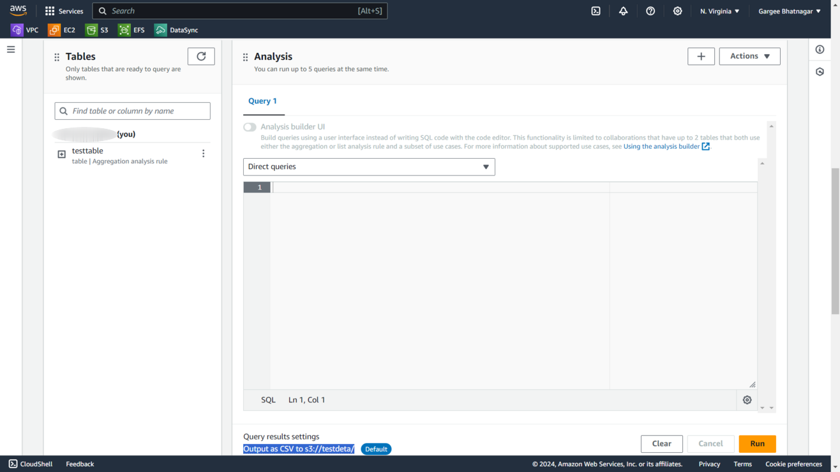Expand the testtable tree row
This screenshot has height=472, width=840.
click(62, 154)
